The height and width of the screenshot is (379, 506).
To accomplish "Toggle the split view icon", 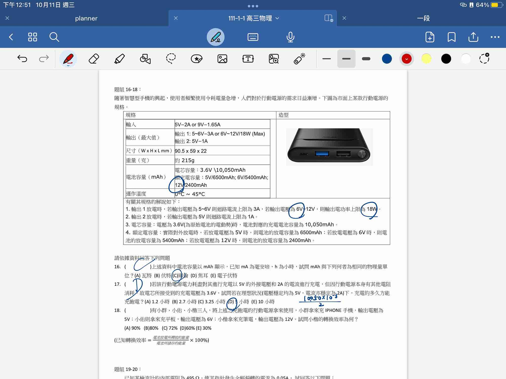I will 329,18.
